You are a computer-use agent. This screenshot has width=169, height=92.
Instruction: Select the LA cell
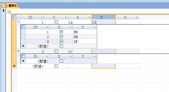80,22
